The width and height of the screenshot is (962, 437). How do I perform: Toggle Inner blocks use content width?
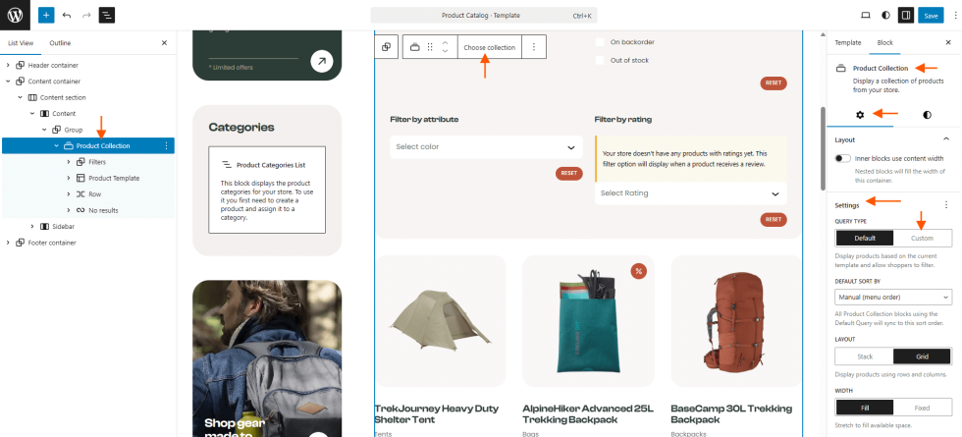[x=842, y=158]
